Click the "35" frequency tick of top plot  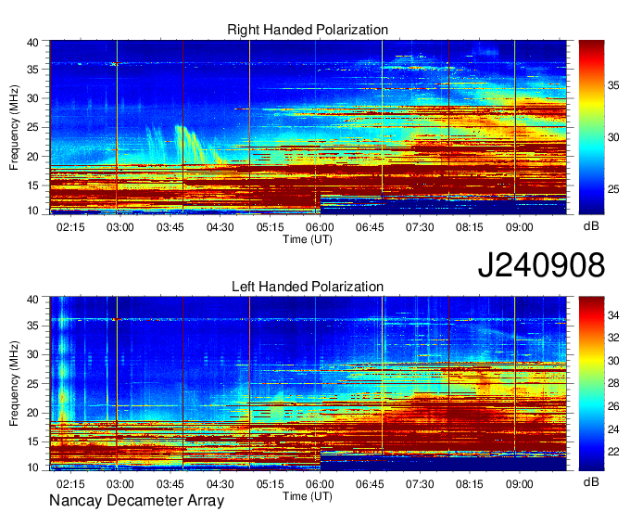click(x=32, y=70)
